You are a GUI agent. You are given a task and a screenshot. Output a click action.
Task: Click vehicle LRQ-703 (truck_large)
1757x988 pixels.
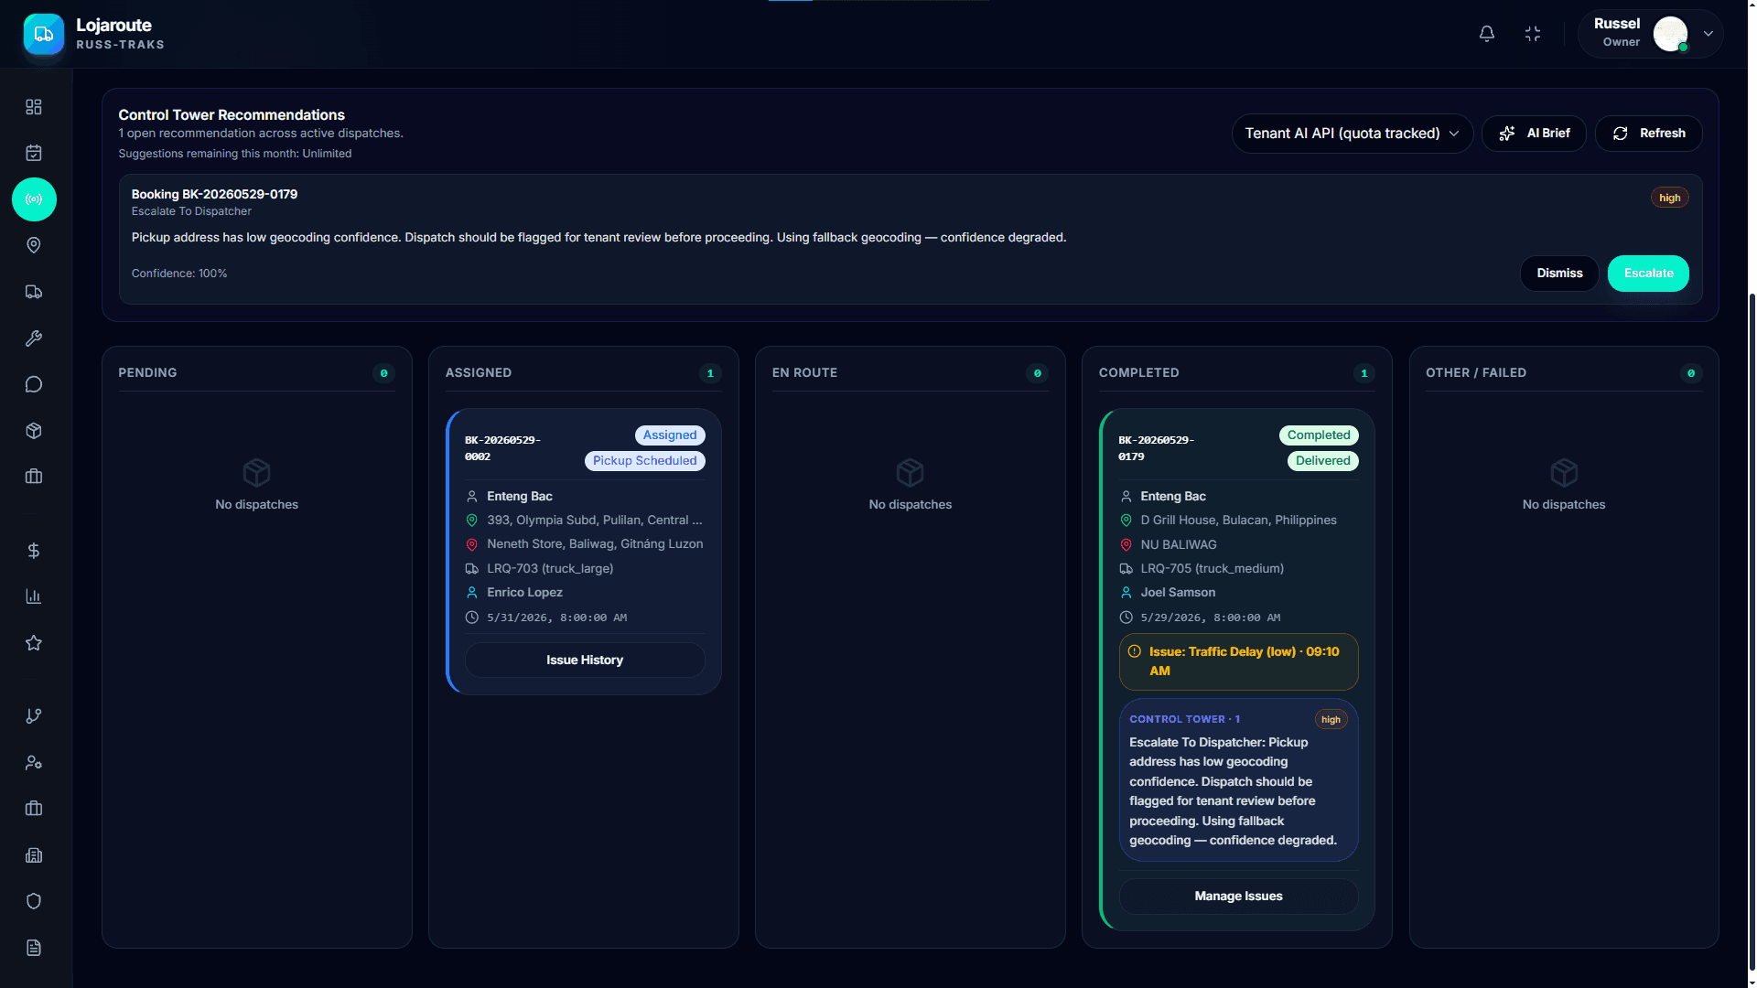pos(550,569)
